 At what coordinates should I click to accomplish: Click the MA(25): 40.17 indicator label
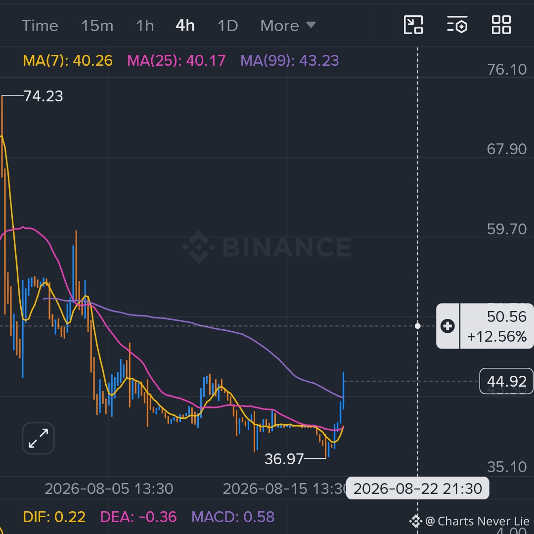(176, 61)
